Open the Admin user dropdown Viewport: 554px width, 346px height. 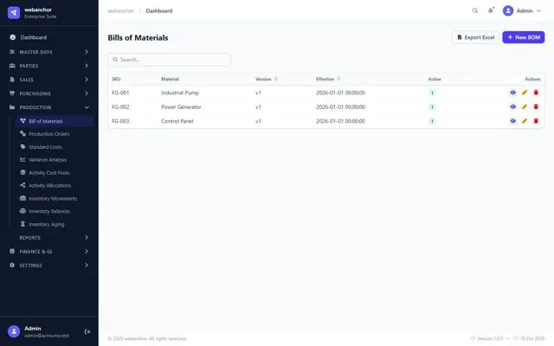pyautogui.click(x=522, y=11)
